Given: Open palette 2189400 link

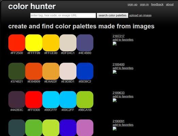Looking at the screenshot, I should [119, 64].
